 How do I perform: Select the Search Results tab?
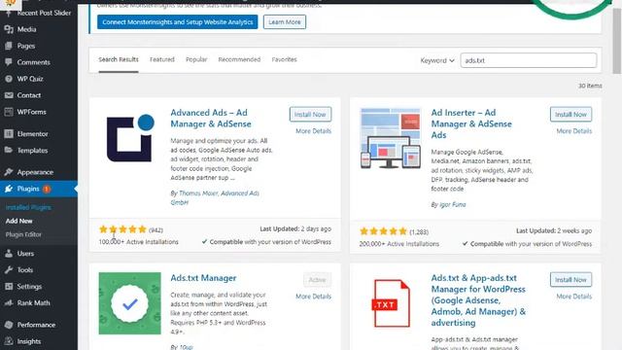119,59
